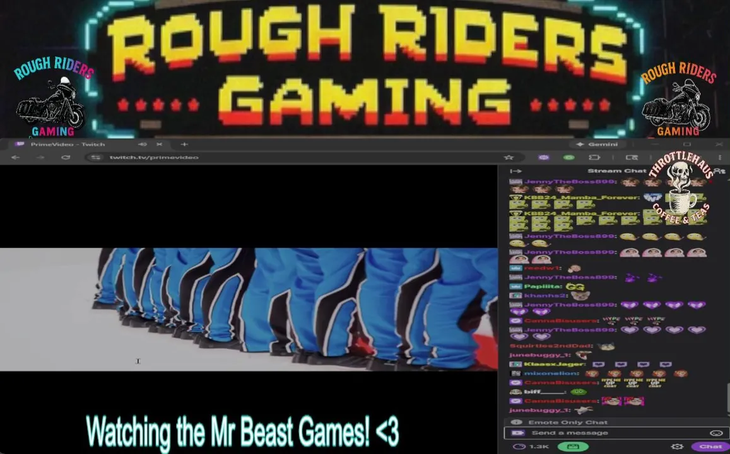
Task: Click the cat emote from Squirtles2ndDad
Action: 606,346
